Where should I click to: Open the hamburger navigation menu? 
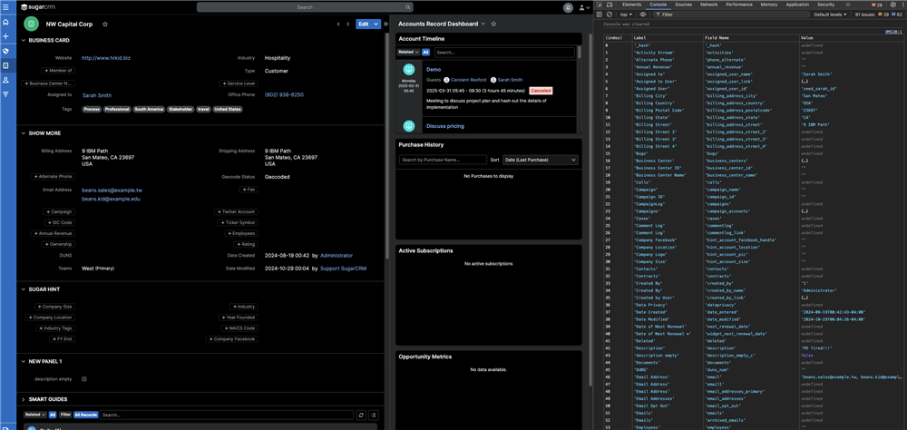coord(6,6)
